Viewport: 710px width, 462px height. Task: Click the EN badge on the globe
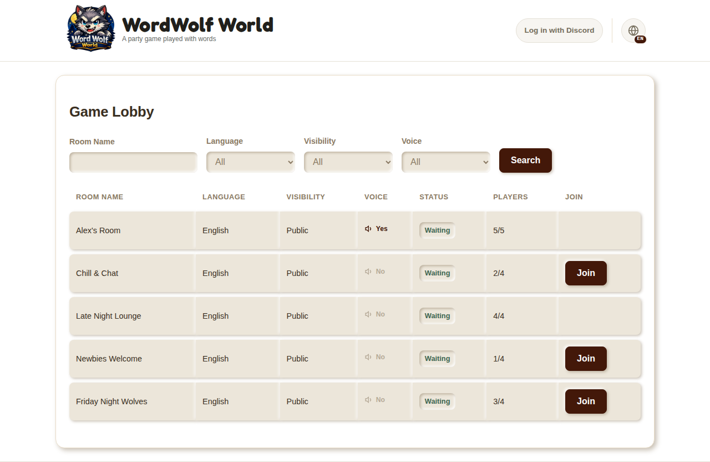pos(640,39)
